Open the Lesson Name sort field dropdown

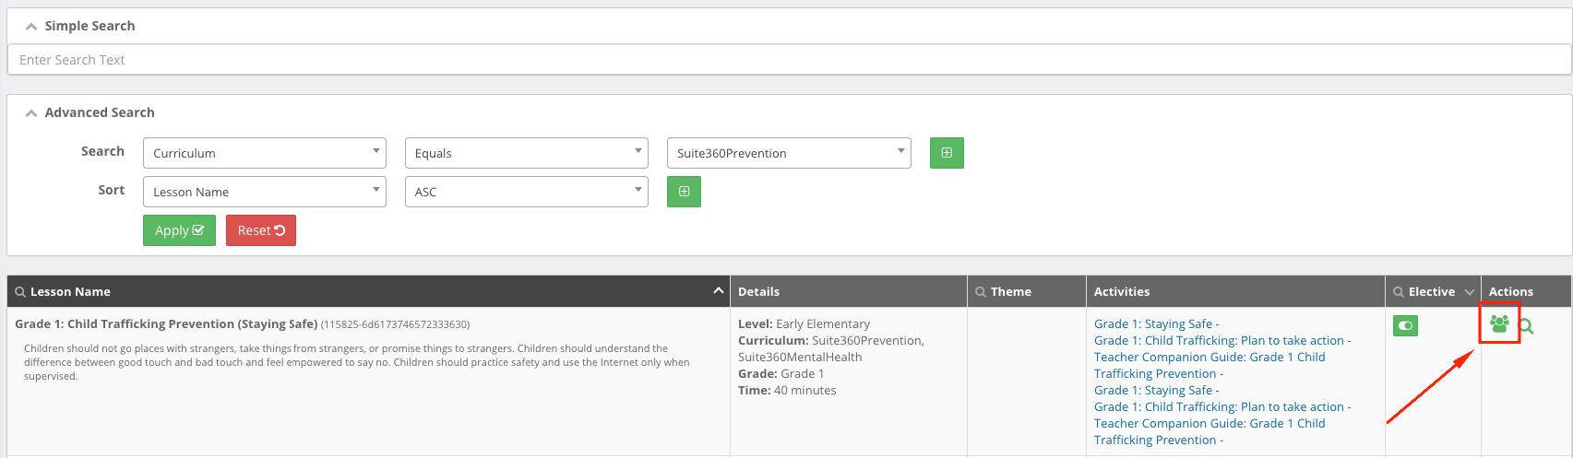tap(265, 192)
